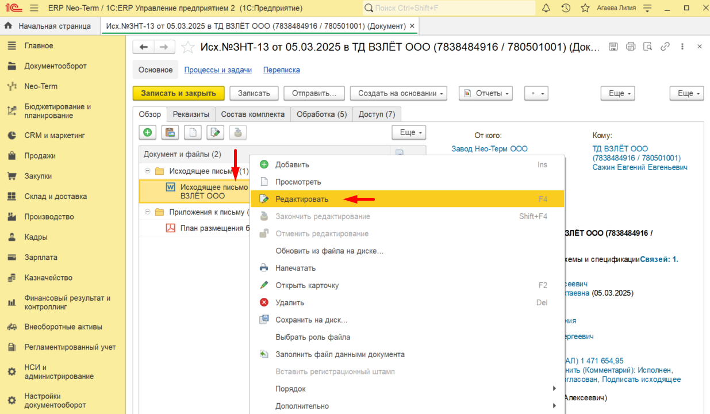Open the Процессы и задачи link
This screenshot has width=710, height=414.
pos(218,70)
